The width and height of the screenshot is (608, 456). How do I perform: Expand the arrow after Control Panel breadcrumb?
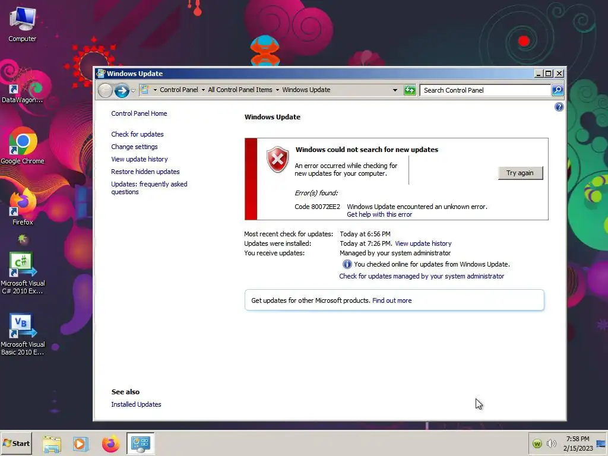203,90
